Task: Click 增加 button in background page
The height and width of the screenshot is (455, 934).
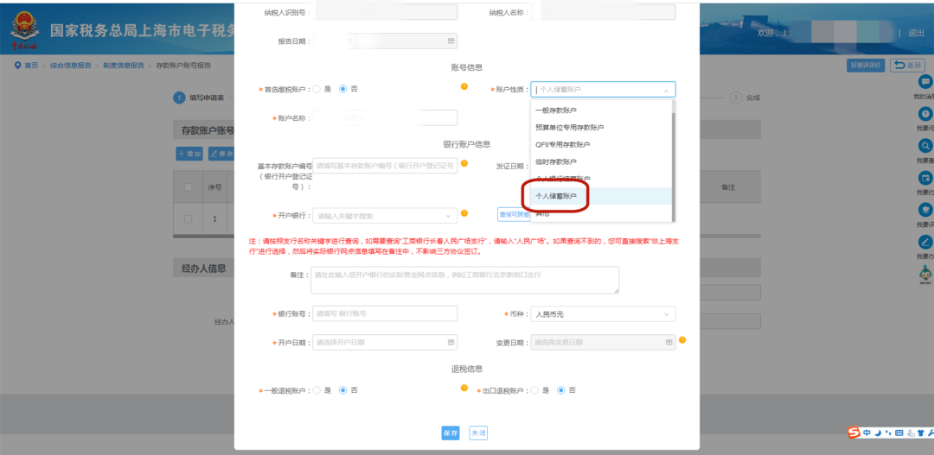Action: [x=190, y=154]
